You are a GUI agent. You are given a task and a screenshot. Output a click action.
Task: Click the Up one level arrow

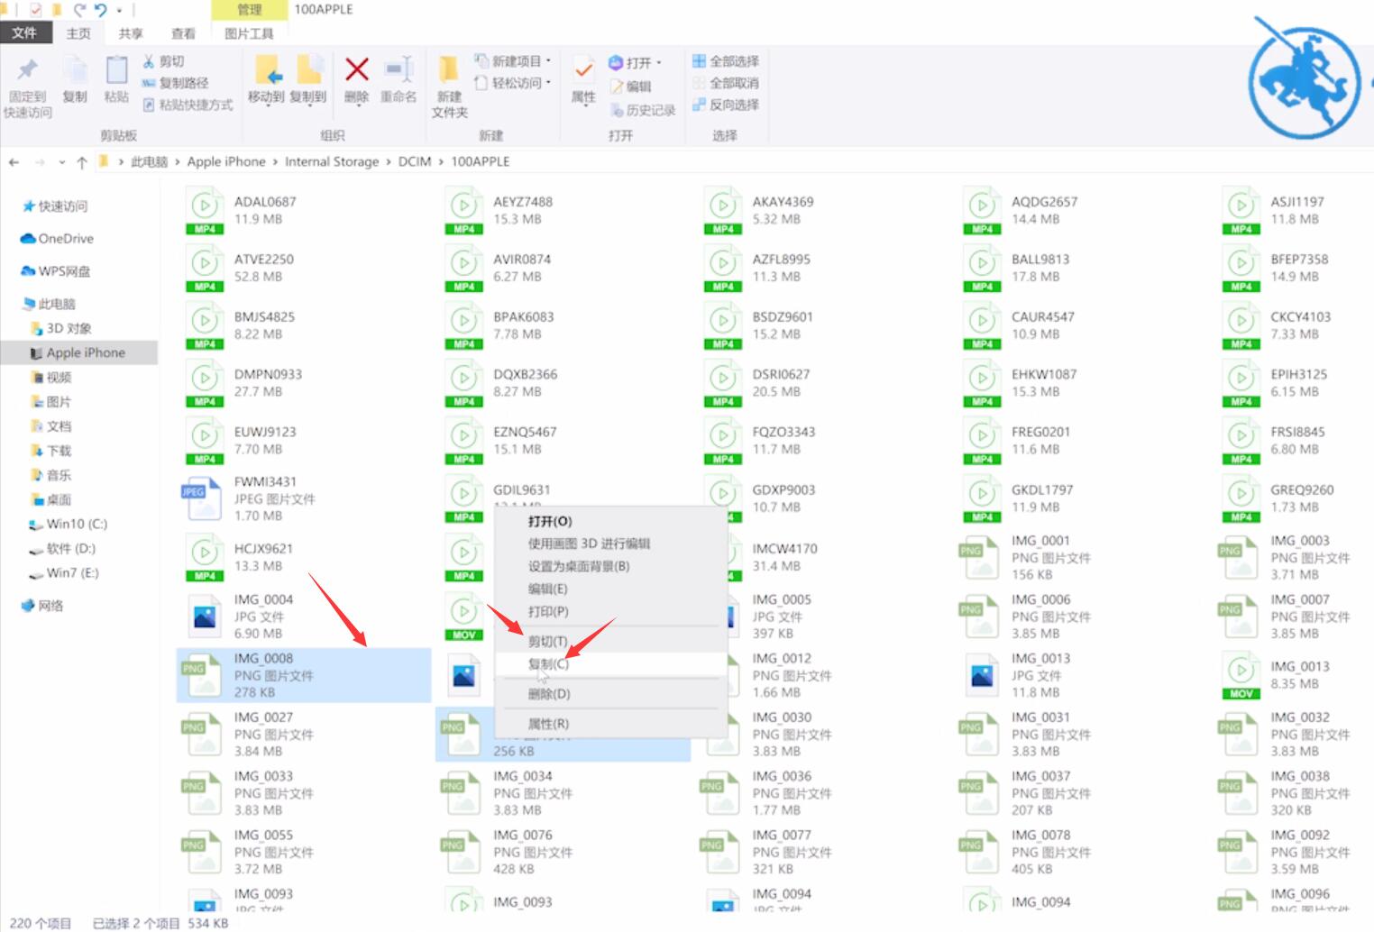pyautogui.click(x=81, y=162)
